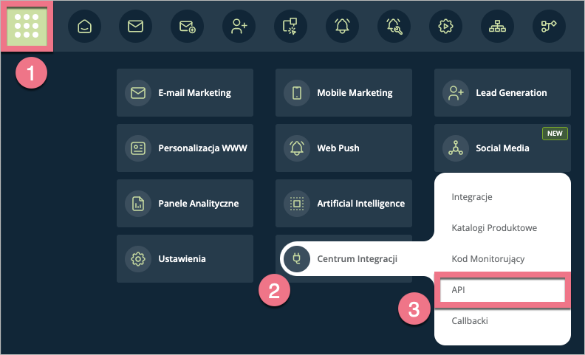Image resolution: width=585 pixels, height=355 pixels.
Task: Click the screen pointer icon in top bar
Action: pos(290,26)
